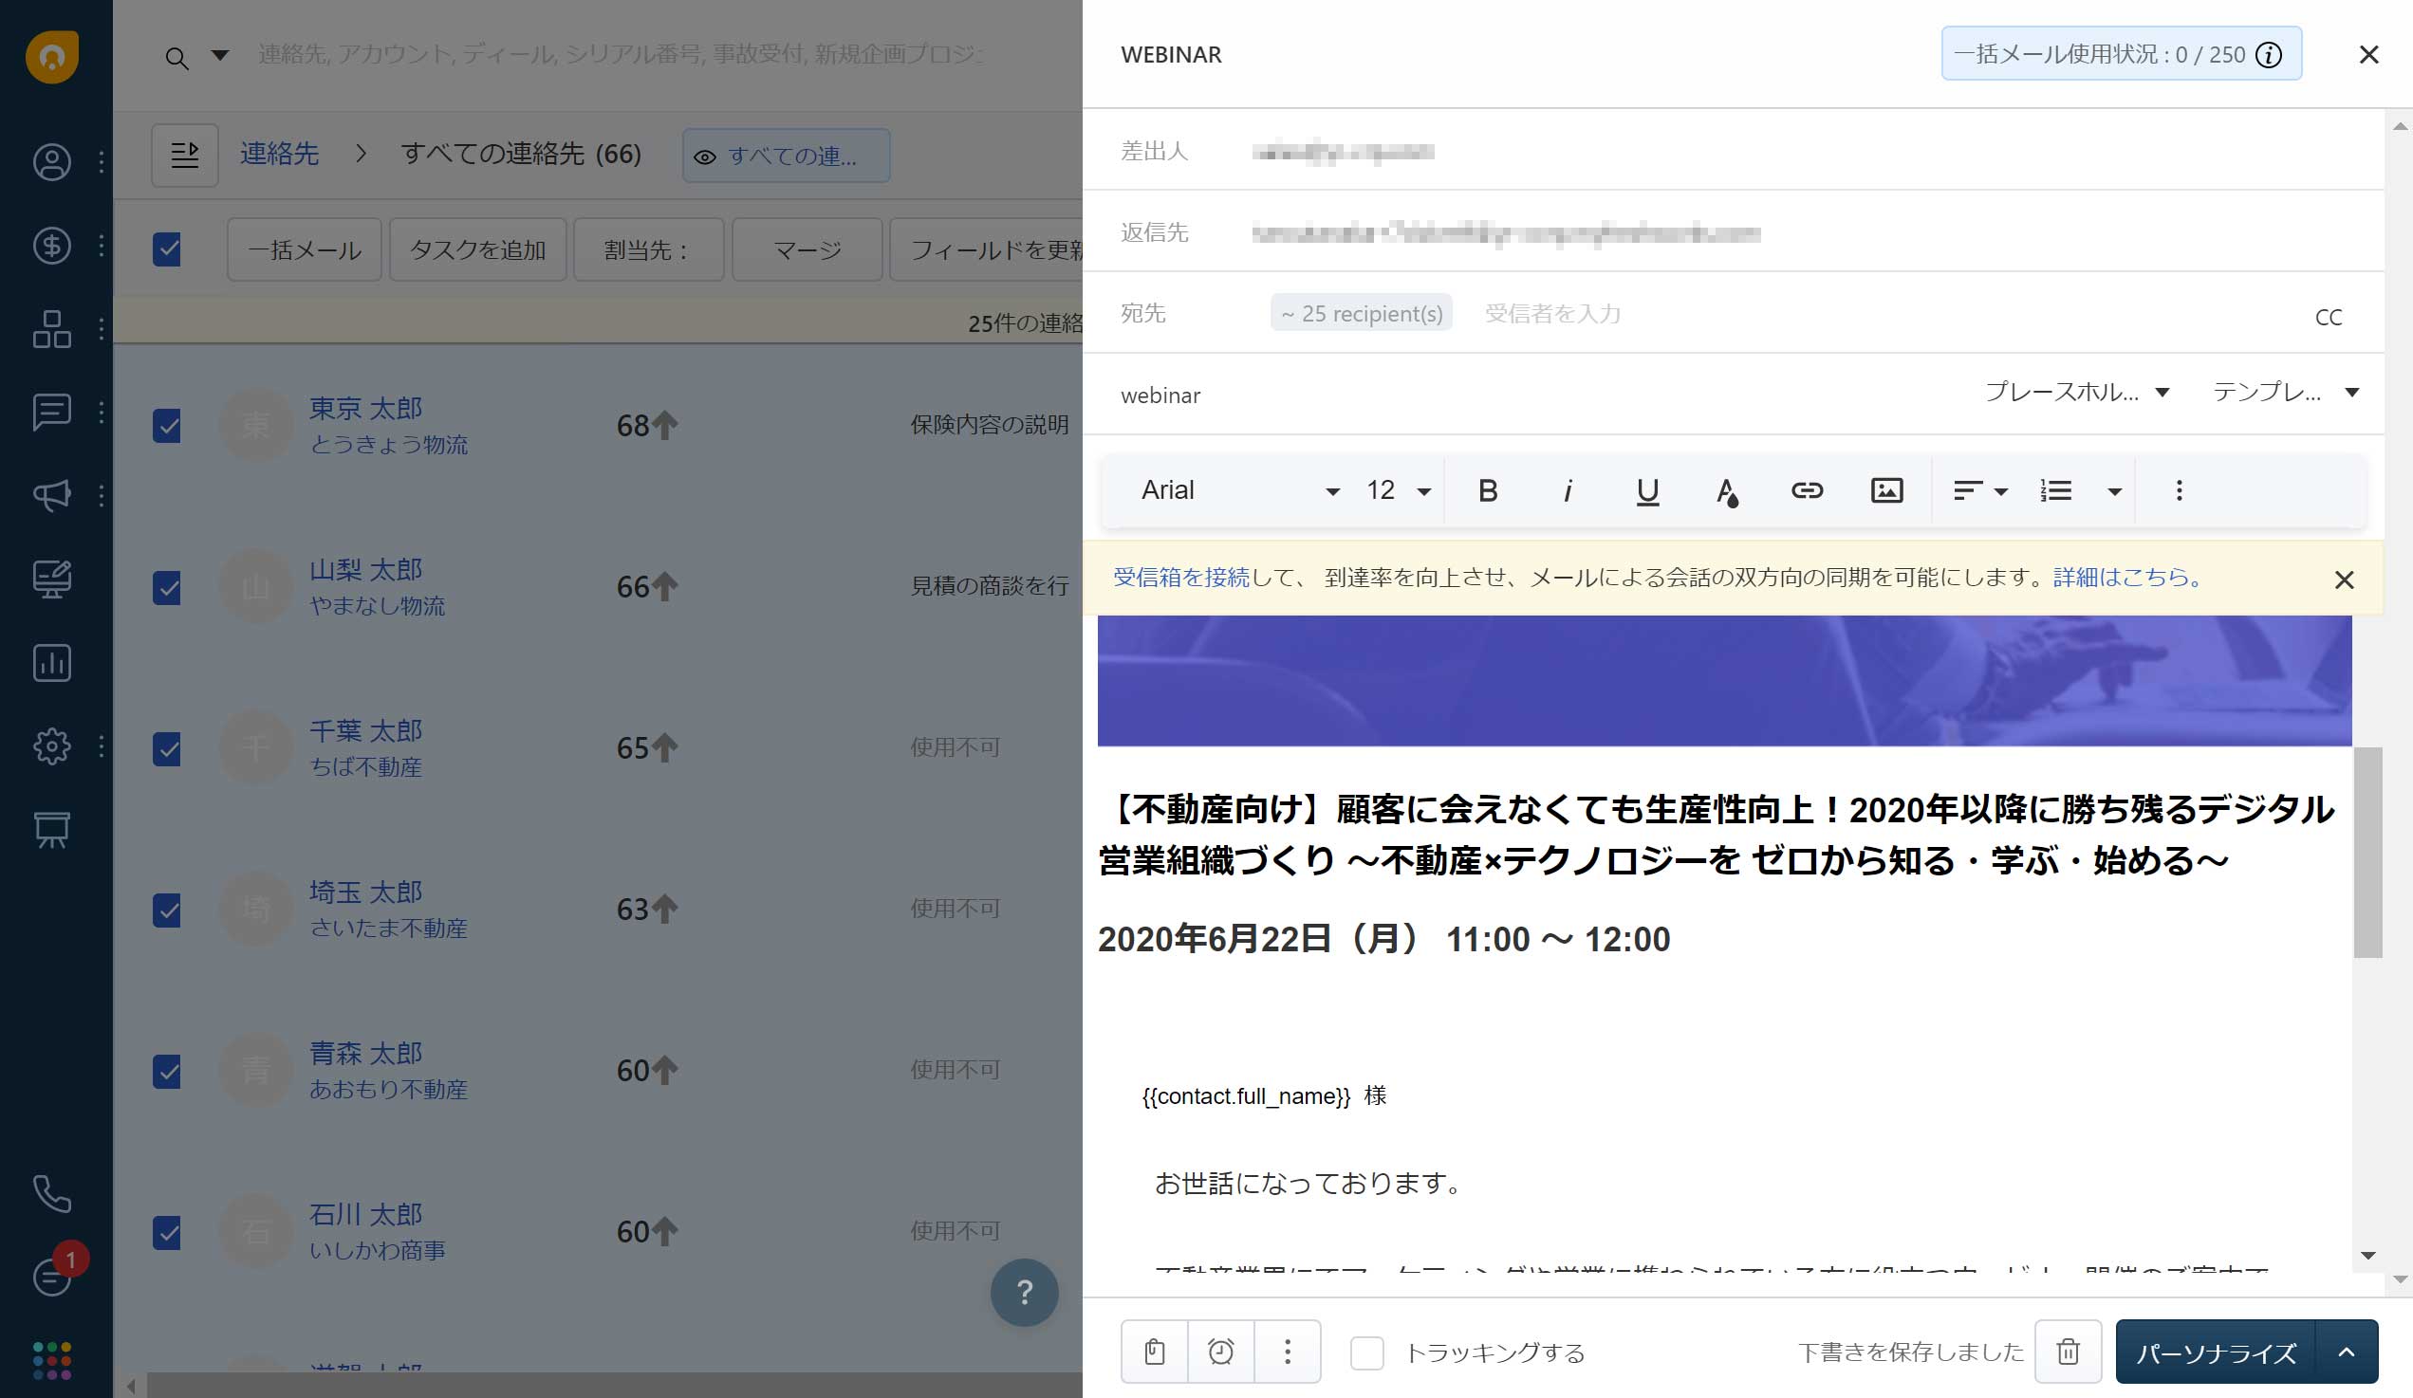Enable the トラッキングする checkbox
Image resolution: width=2413 pixels, height=1398 pixels.
pyautogui.click(x=1366, y=1352)
